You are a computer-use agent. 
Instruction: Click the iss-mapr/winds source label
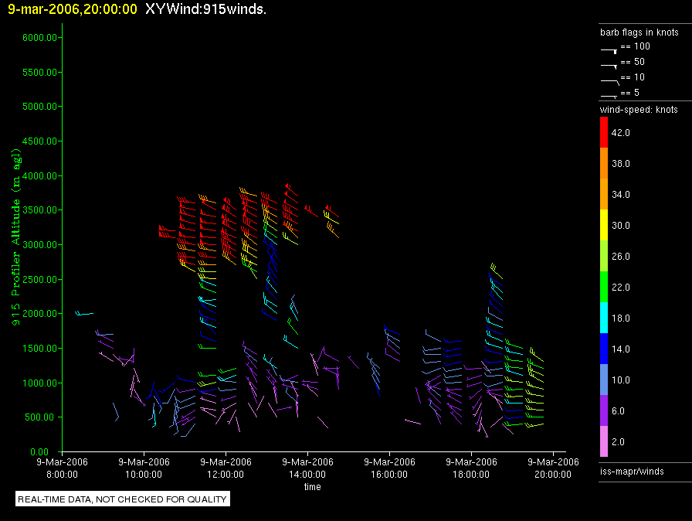coord(631,471)
